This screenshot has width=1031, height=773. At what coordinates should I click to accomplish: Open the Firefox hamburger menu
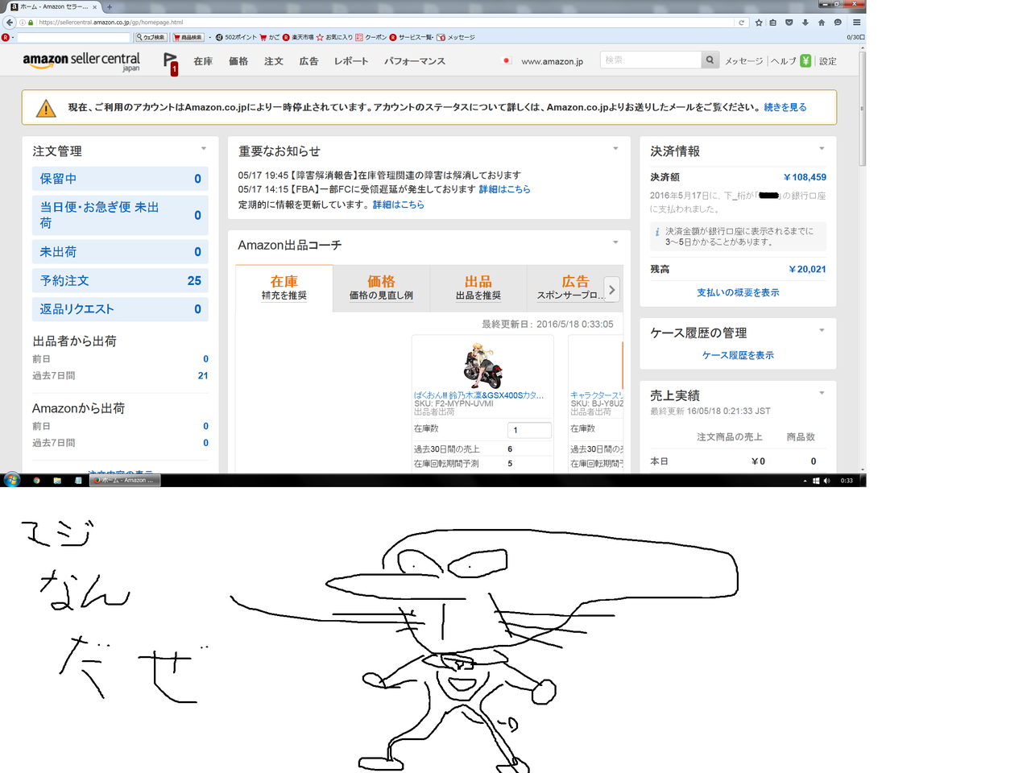coord(857,23)
